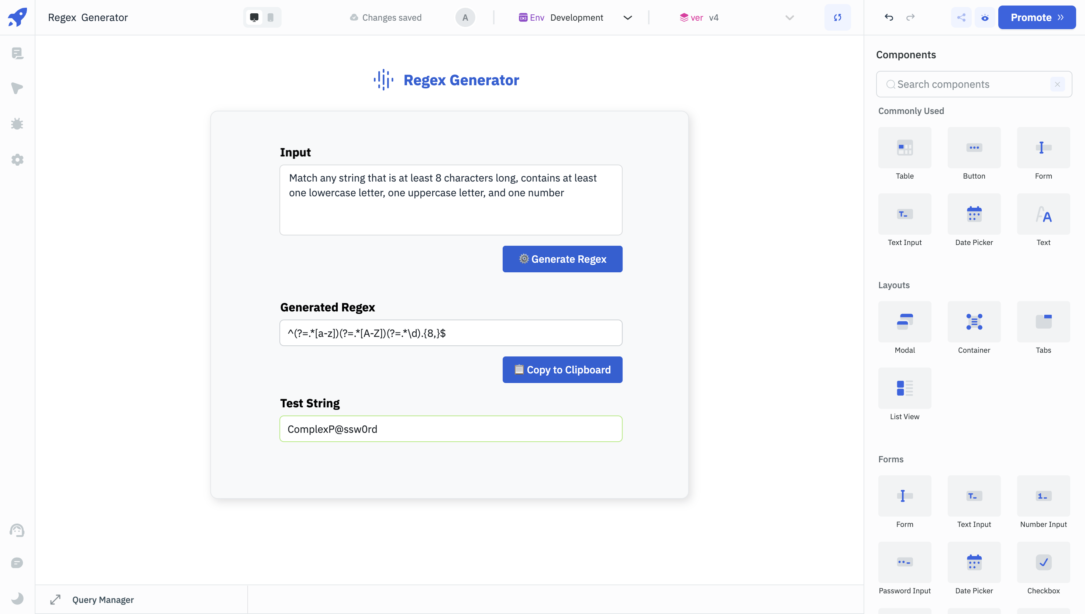Image resolution: width=1085 pixels, height=614 pixels.
Task: Click the Promote button
Action: click(x=1037, y=17)
